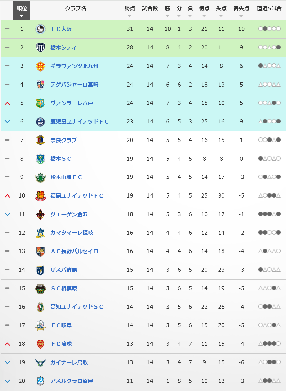Viewport: 286px width, 391px height.
Task: Click the SC相模原 team badge
Action: click(x=40, y=288)
